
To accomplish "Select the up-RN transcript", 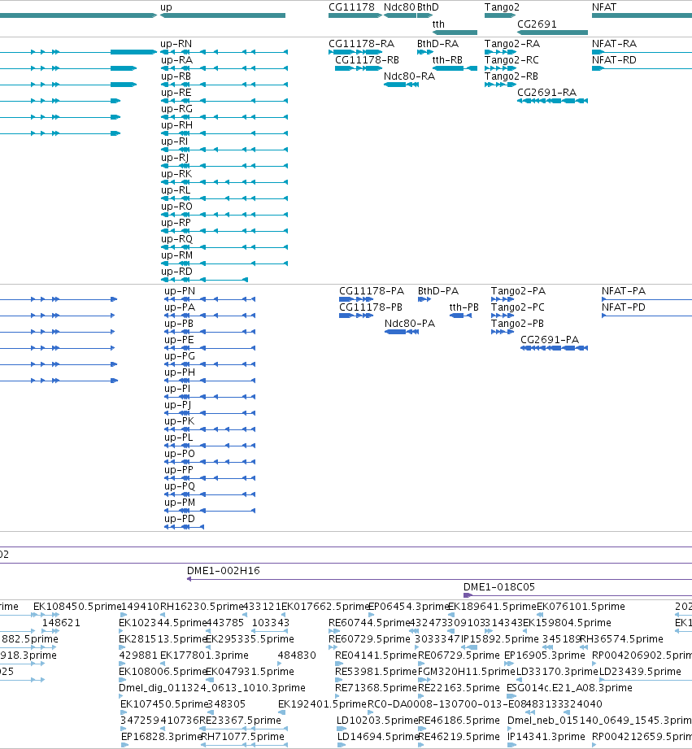I will click(224, 52).
